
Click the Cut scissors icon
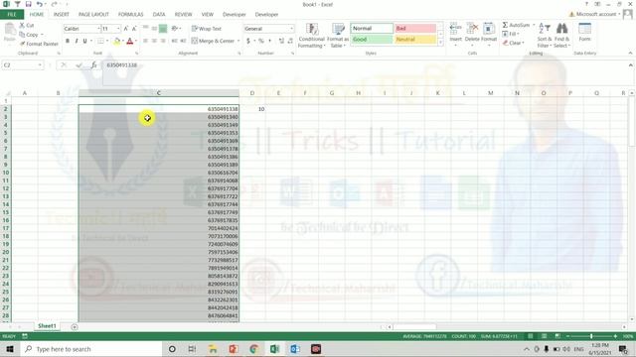pos(22,25)
